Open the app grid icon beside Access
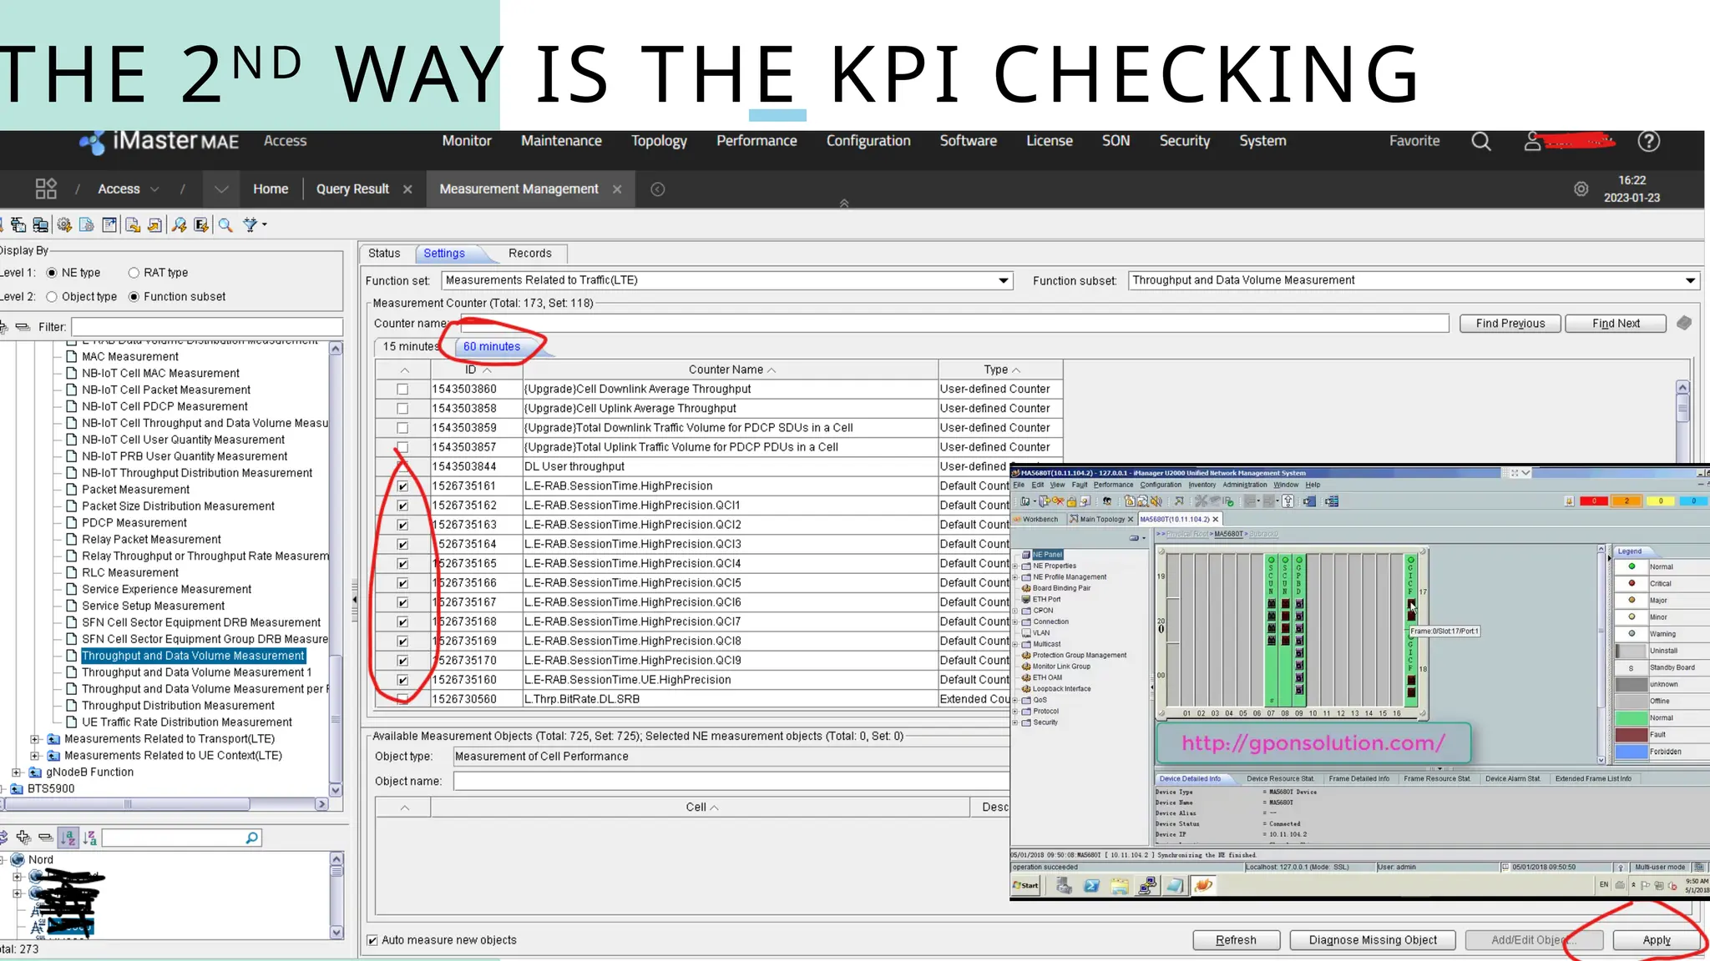This screenshot has width=1710, height=961. click(x=46, y=189)
